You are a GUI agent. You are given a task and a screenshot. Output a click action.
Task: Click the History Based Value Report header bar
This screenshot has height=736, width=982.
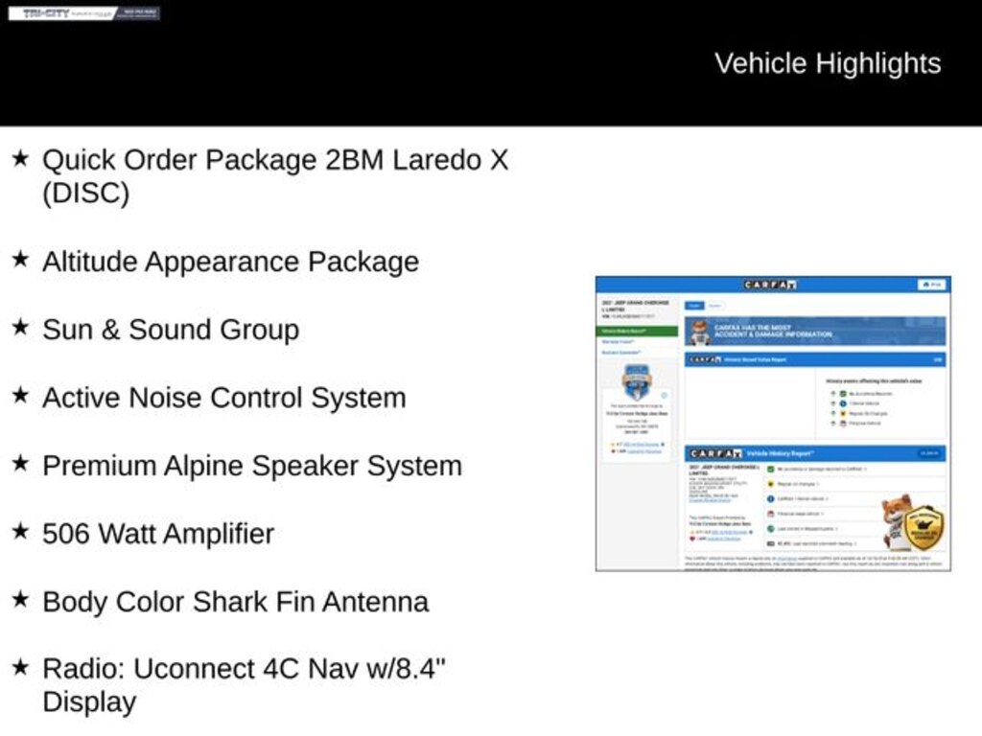[814, 359]
